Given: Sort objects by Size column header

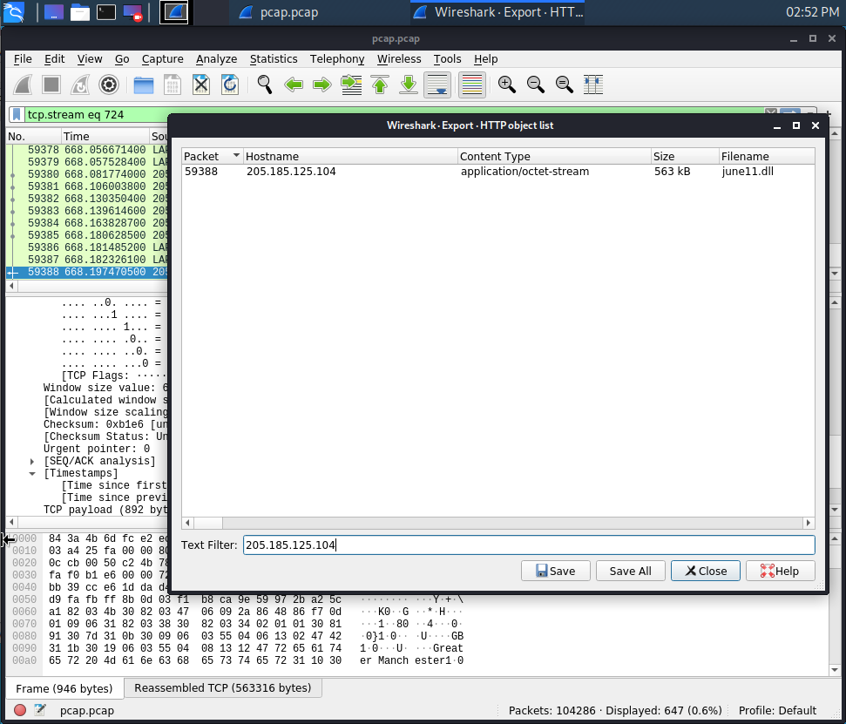Looking at the screenshot, I should [685, 157].
